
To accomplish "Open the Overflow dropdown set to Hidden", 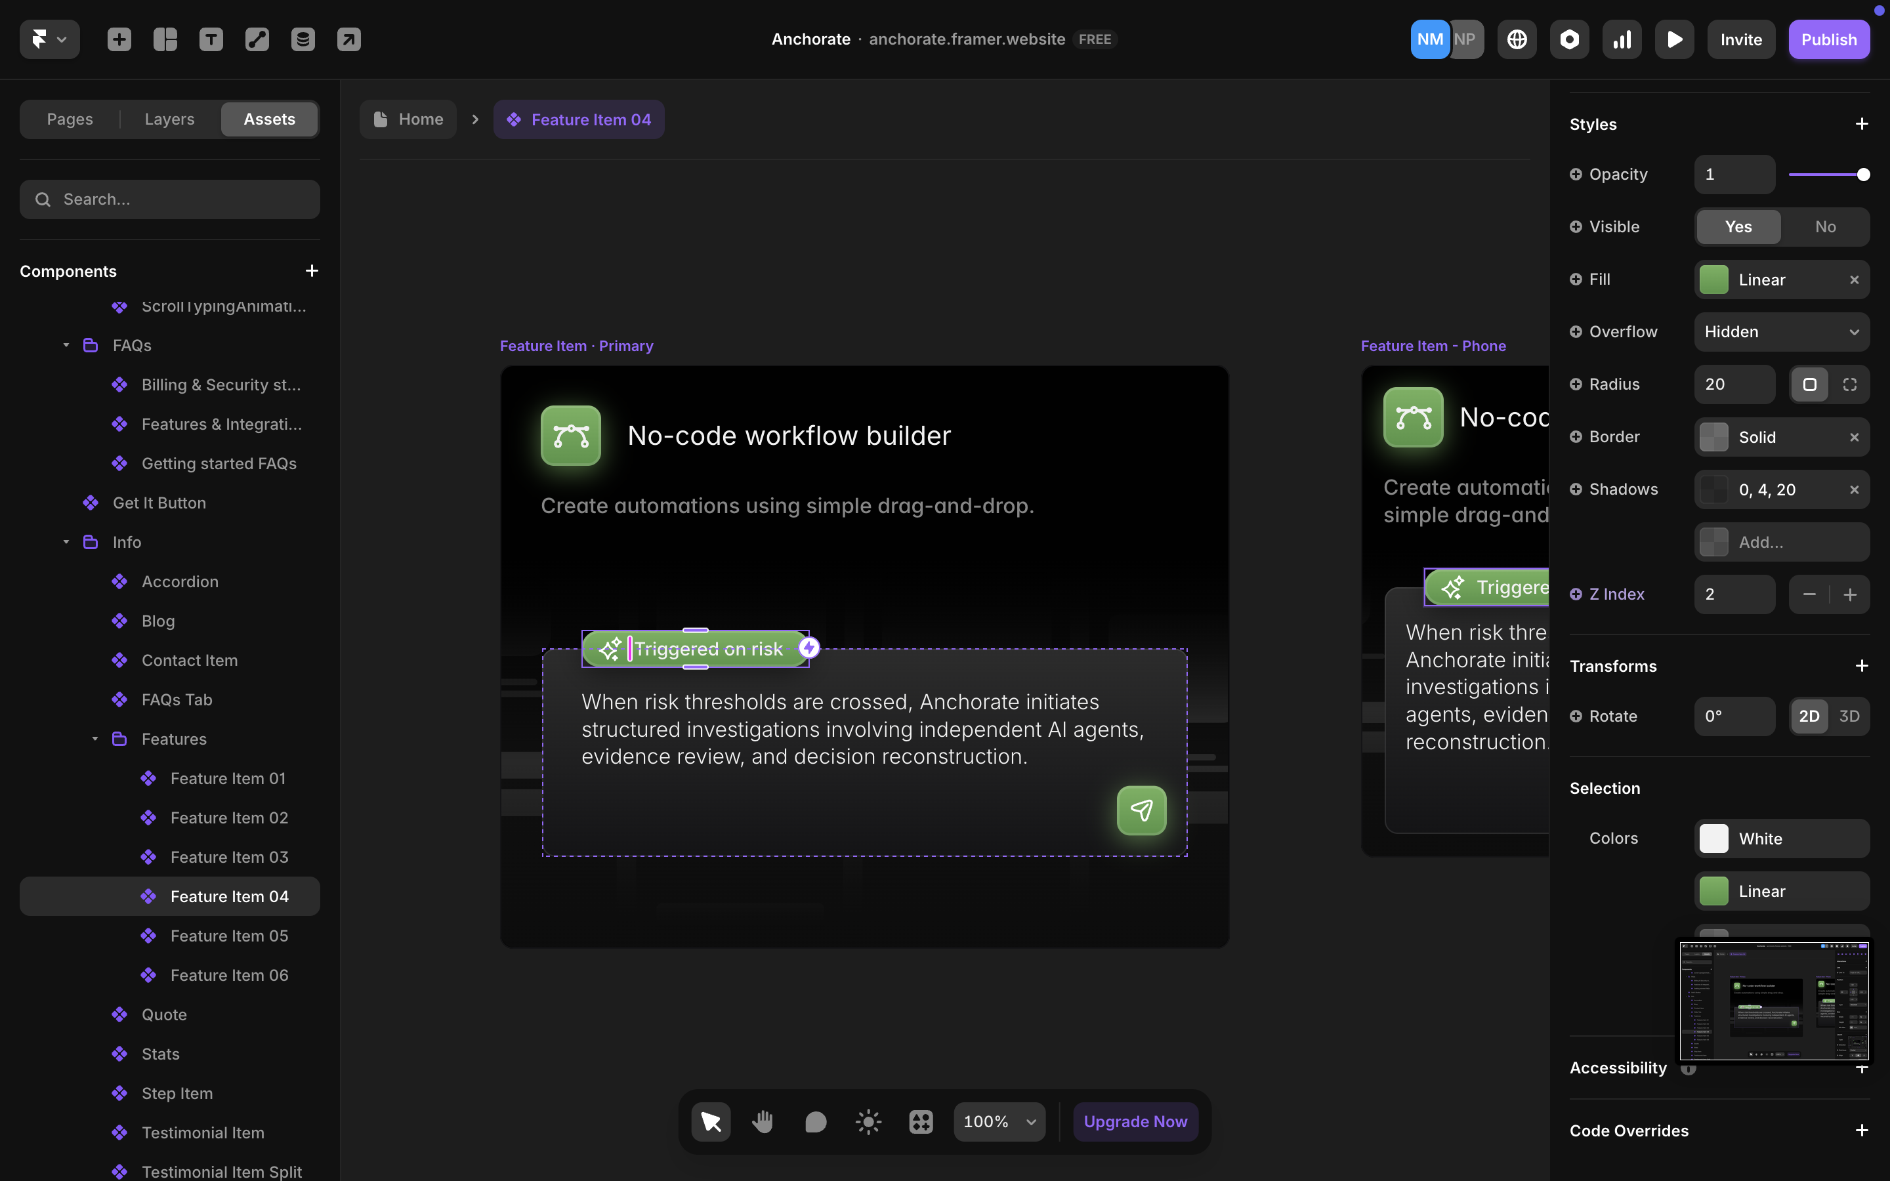I will click(x=1782, y=331).
